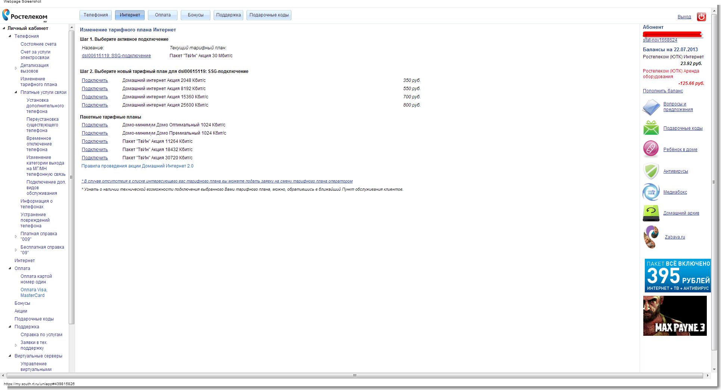
Task: Click the Max Payne 3 banner
Action: tap(675, 316)
